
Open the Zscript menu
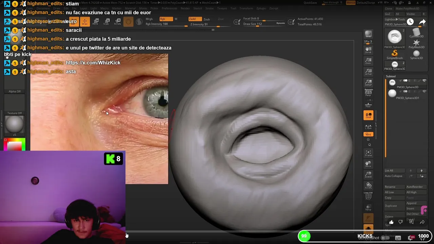tap(274, 8)
